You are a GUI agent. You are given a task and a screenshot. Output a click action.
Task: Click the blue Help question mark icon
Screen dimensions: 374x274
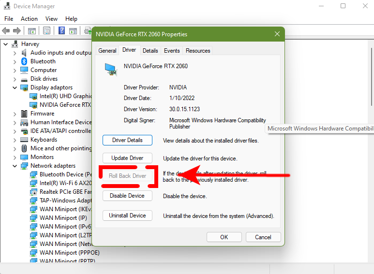point(61,30)
